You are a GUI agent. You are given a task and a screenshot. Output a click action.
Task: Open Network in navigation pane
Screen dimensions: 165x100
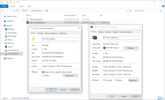10,58
